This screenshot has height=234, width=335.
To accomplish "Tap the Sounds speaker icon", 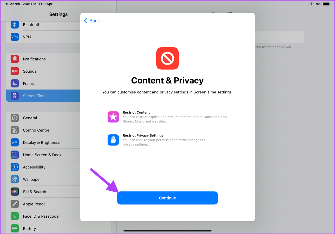I will click(x=15, y=71).
